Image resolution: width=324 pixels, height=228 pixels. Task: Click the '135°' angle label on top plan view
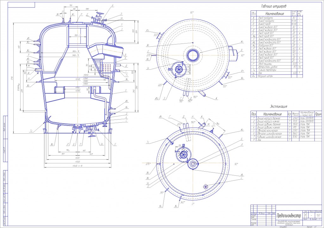point(225,86)
